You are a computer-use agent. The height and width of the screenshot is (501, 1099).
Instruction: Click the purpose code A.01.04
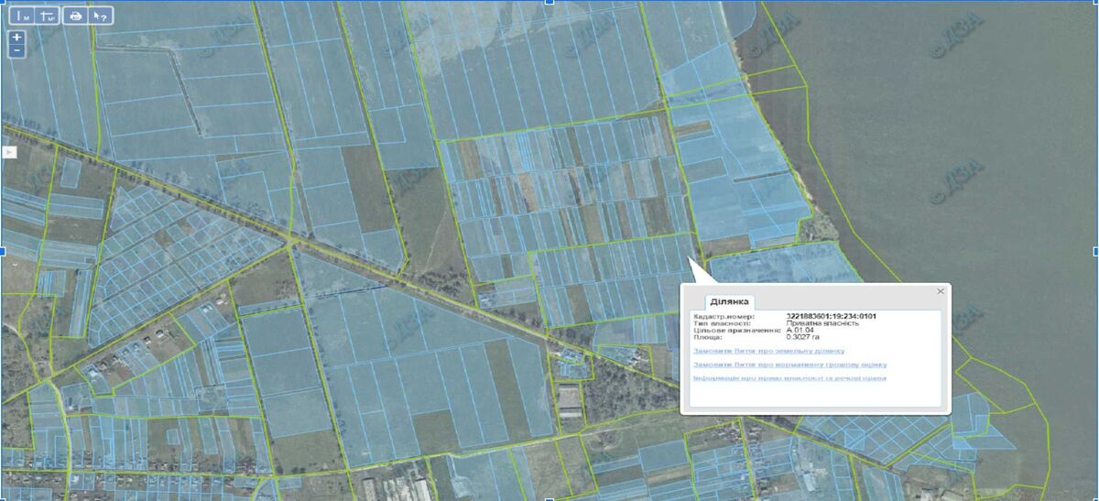[800, 331]
